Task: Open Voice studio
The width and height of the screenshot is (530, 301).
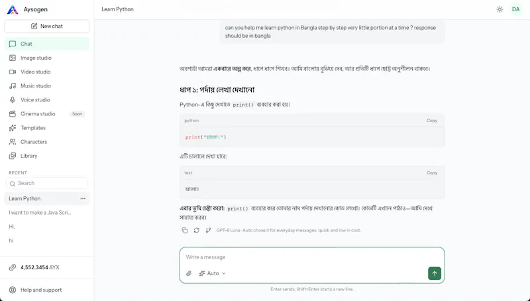Action: coord(47,100)
